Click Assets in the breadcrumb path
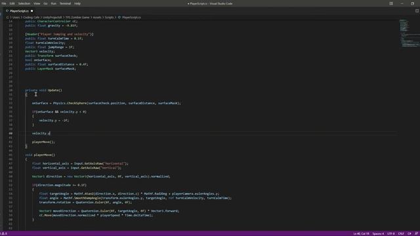Image resolution: width=420 pixels, height=236 pixels. pos(97,18)
